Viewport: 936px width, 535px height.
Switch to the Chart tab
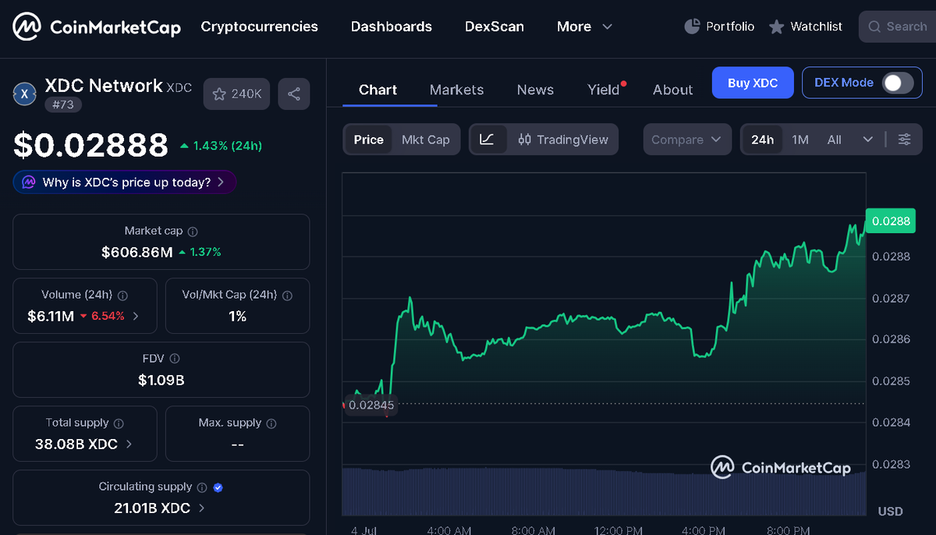click(x=378, y=90)
